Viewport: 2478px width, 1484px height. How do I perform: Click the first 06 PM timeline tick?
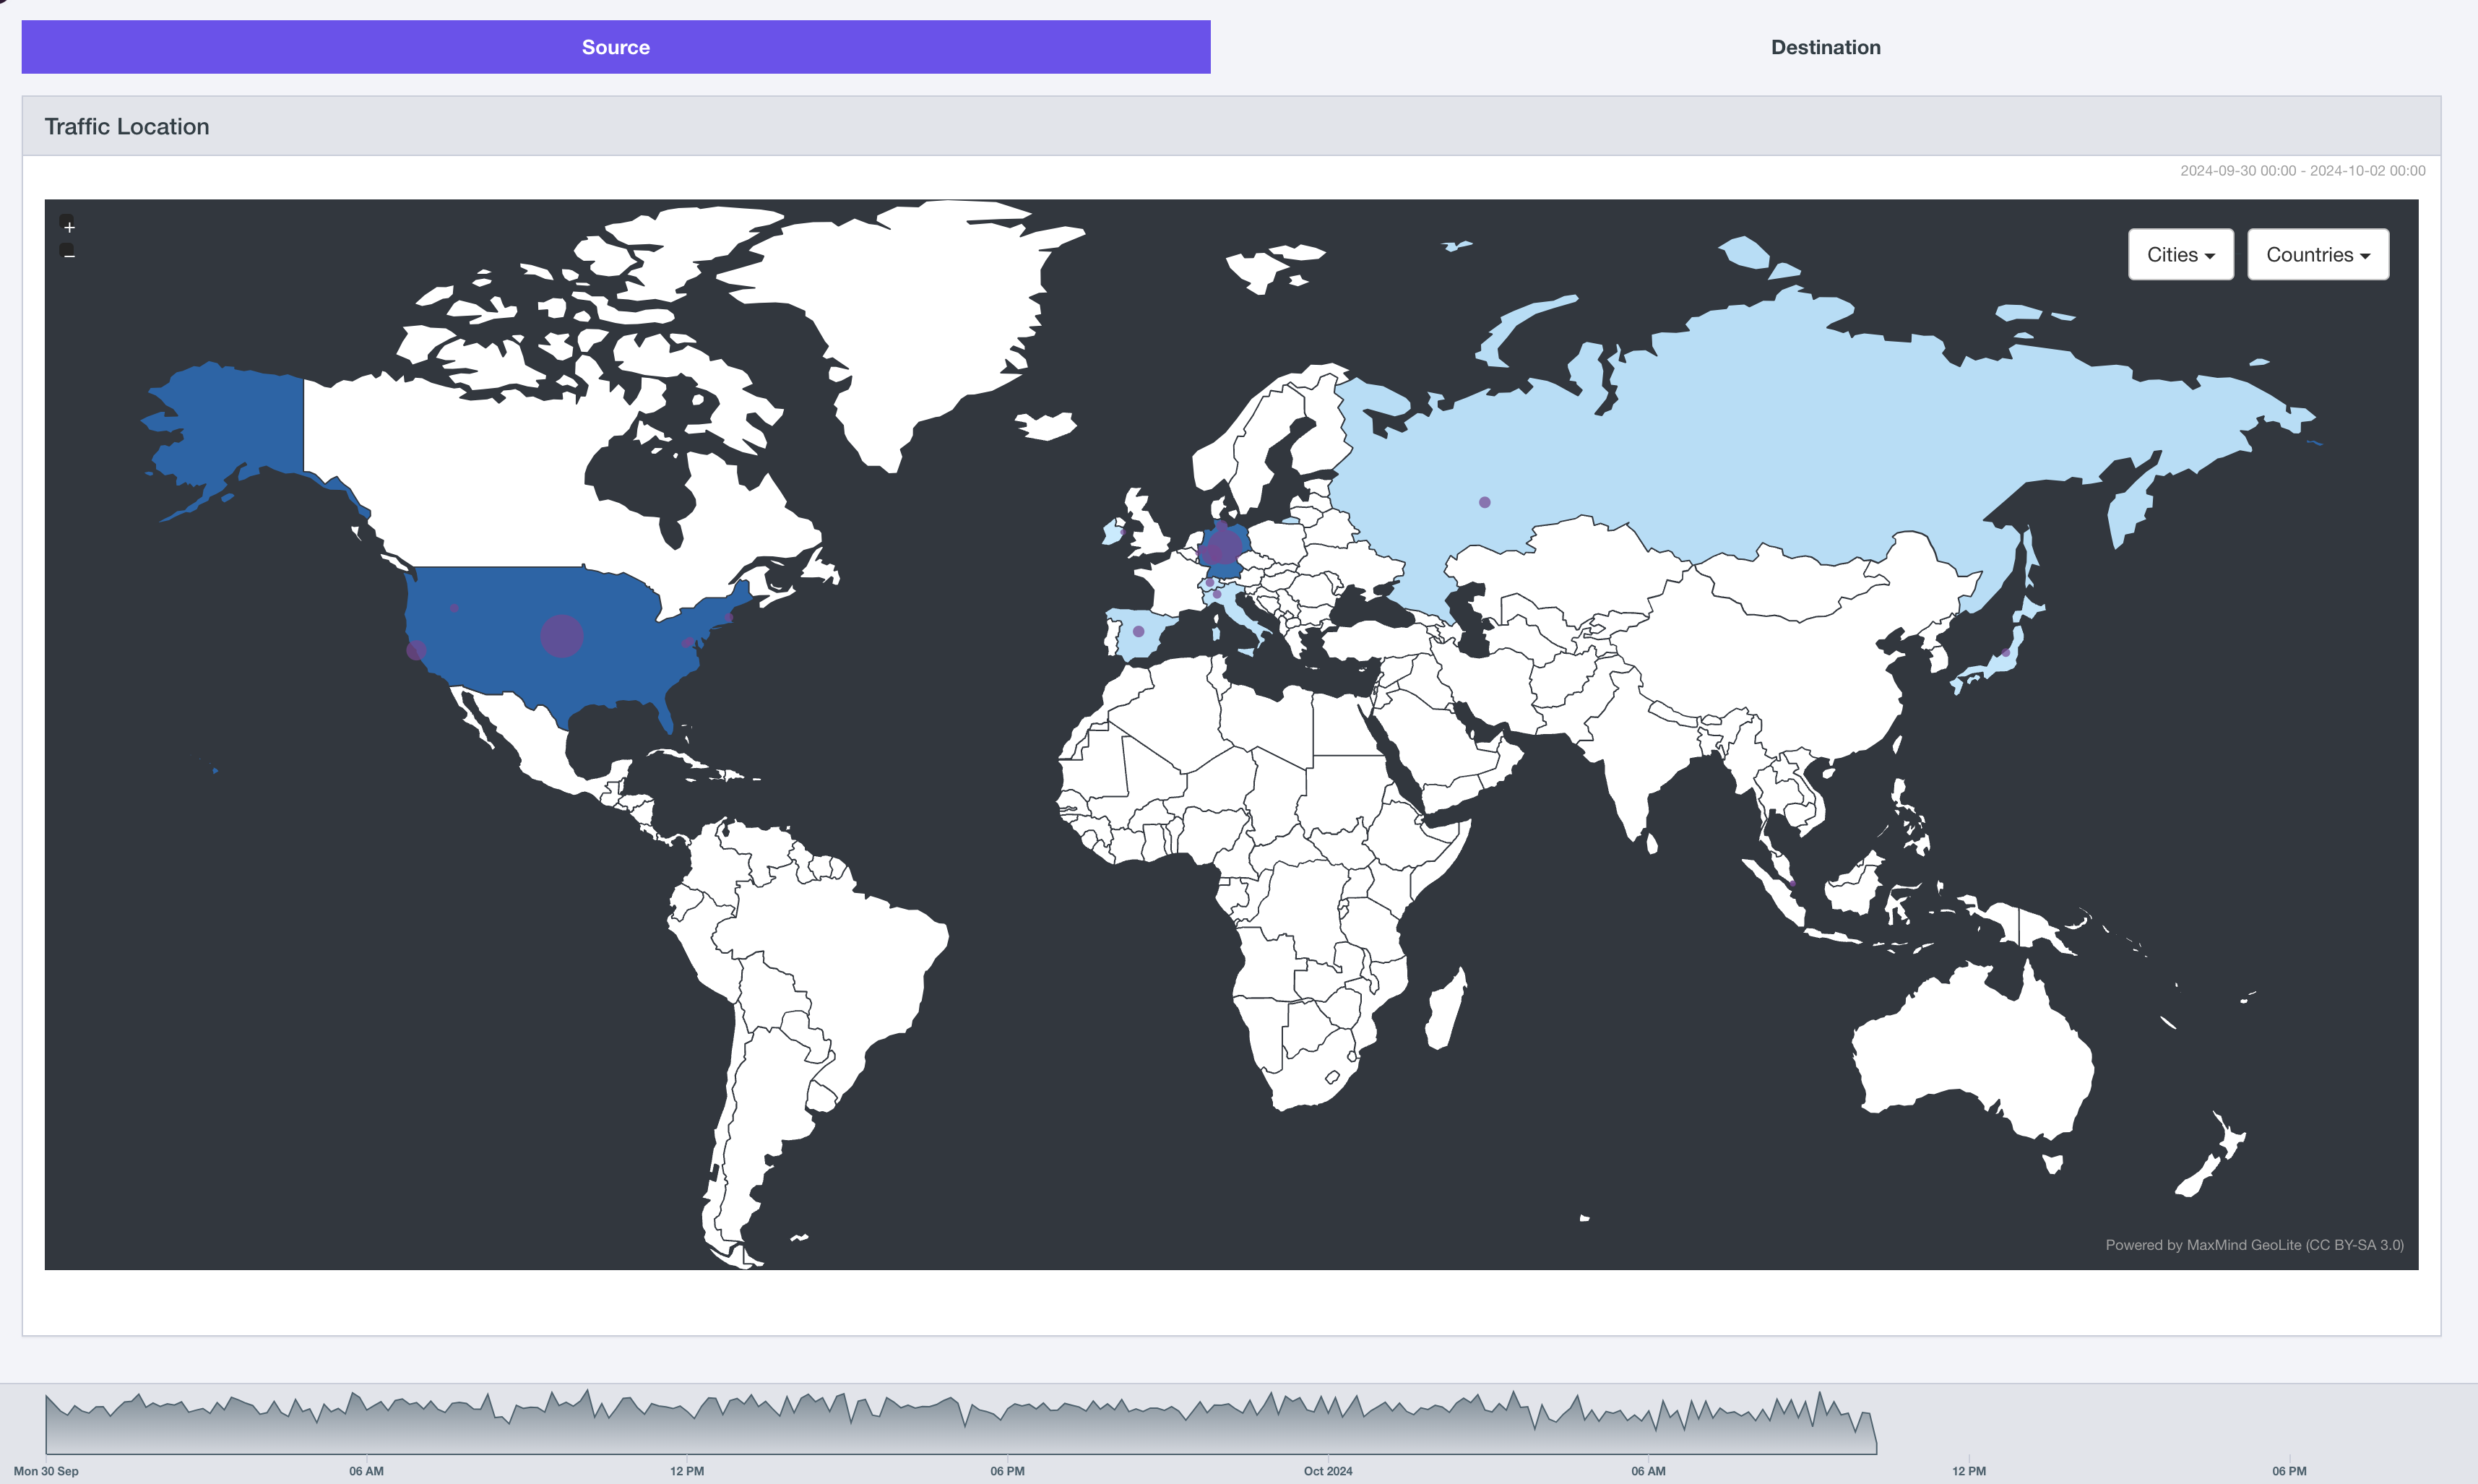pyautogui.click(x=1007, y=1471)
